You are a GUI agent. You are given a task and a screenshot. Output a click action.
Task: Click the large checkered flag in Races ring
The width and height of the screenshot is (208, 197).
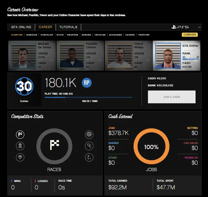(54, 145)
